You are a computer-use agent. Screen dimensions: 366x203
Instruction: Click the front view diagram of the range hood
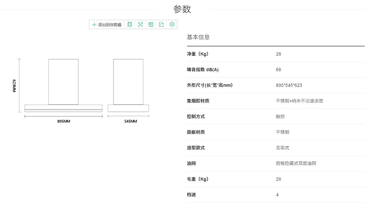[x=63, y=85]
